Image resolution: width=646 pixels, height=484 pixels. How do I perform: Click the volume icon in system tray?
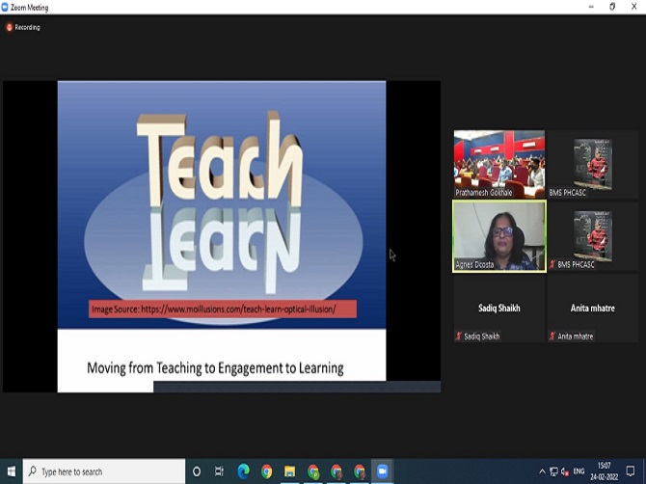point(565,471)
